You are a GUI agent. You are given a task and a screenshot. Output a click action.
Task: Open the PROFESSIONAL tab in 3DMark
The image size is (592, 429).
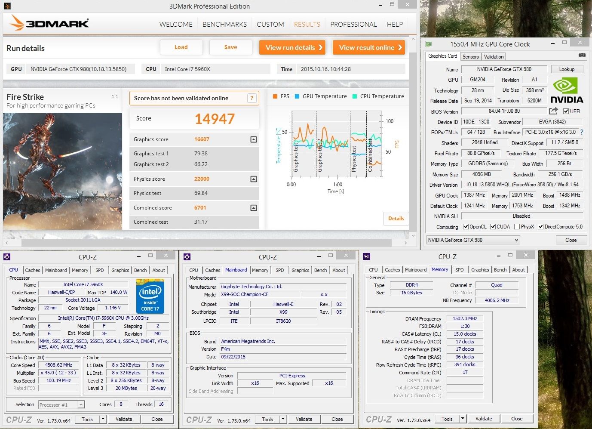click(x=353, y=24)
